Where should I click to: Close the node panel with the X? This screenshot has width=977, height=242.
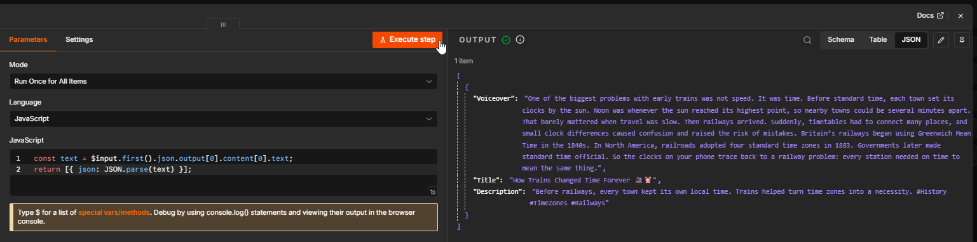(x=960, y=16)
